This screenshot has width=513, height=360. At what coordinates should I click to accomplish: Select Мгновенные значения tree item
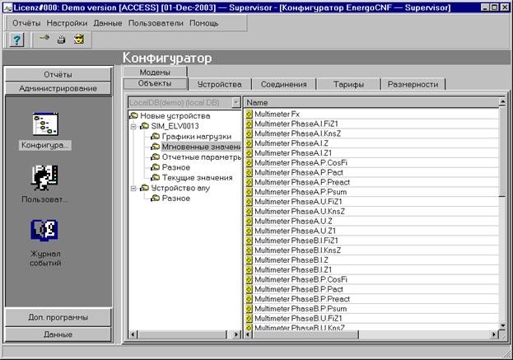point(201,147)
